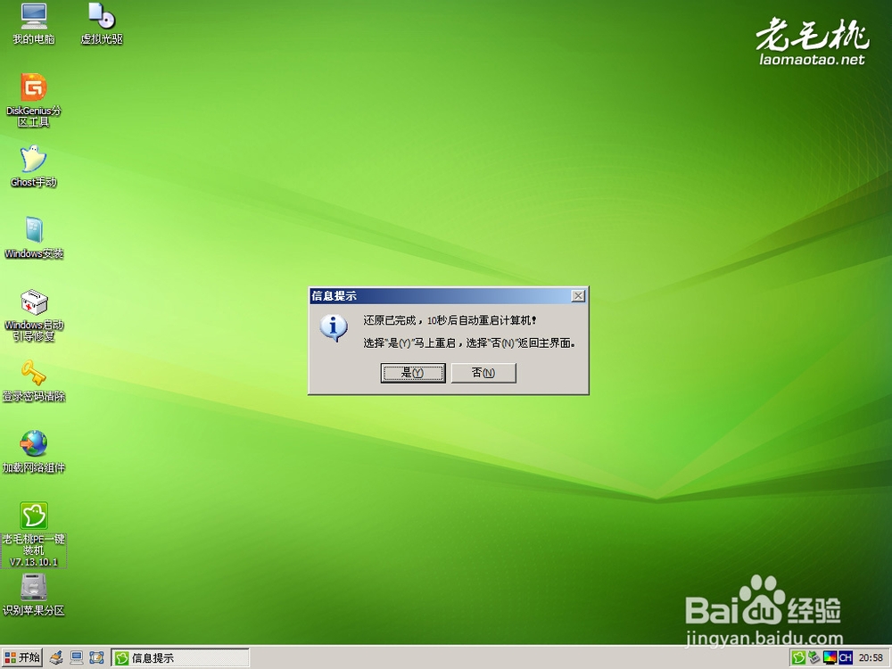Viewport: 892px width, 669px height.
Task: Click 否(N) to return to main interface
Action: [483, 373]
